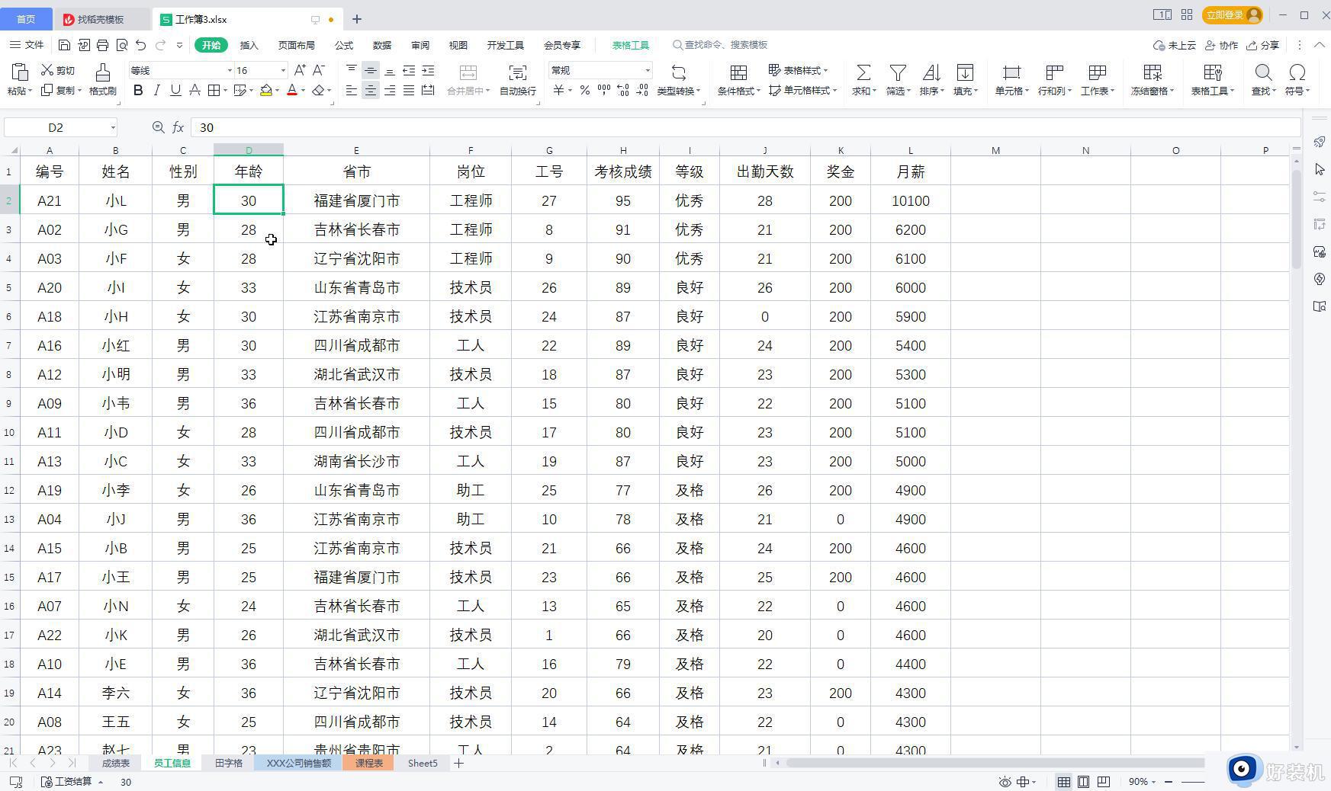Toggle align right
The width and height of the screenshot is (1331, 791).
point(390,91)
